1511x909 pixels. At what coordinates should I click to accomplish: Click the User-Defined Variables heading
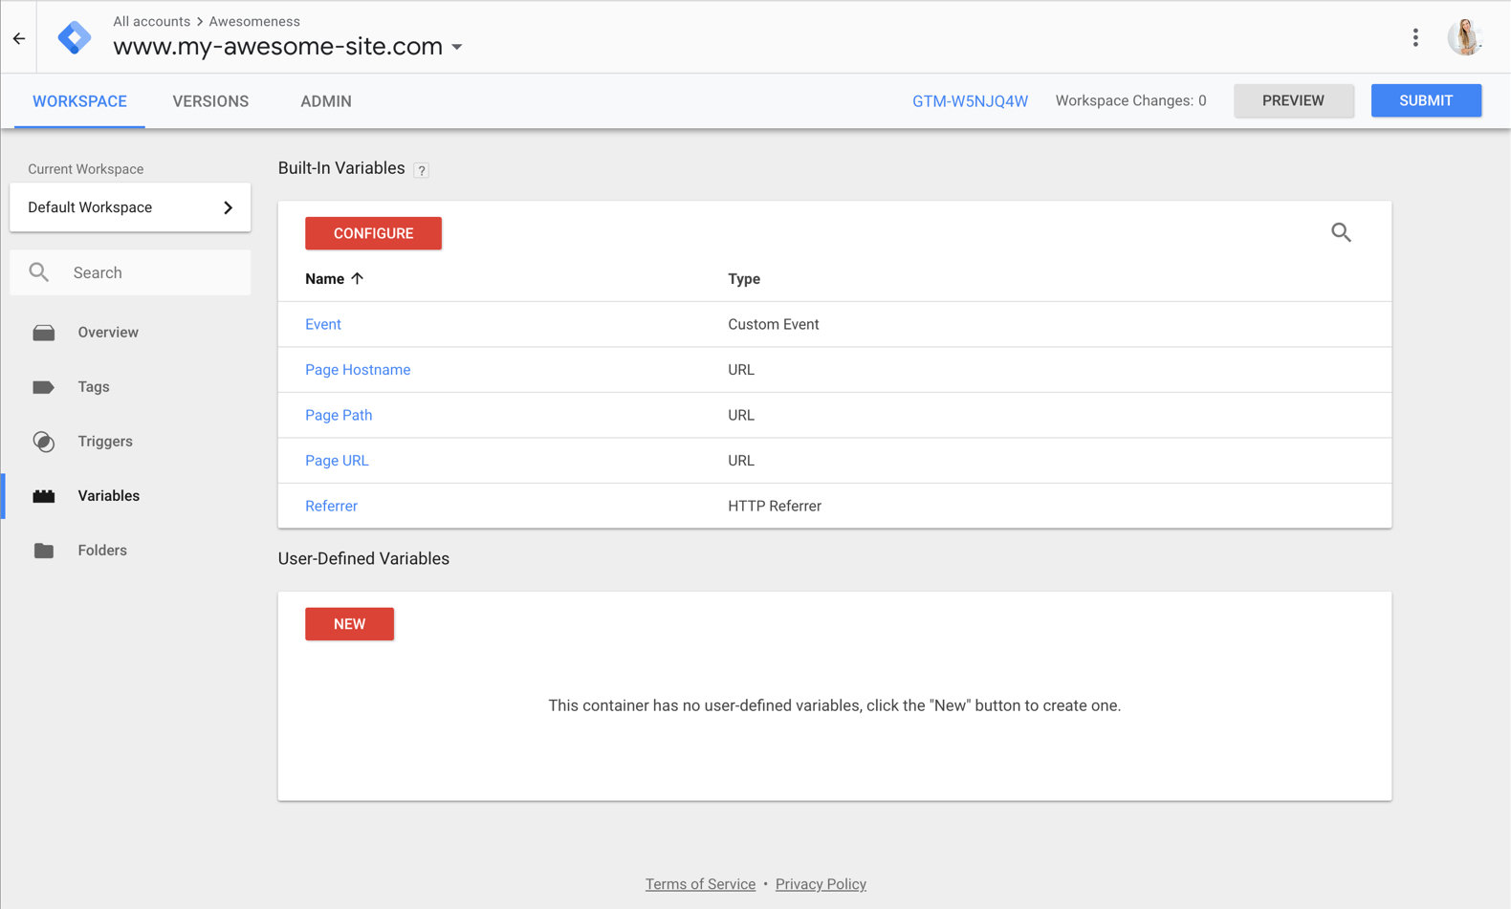363,559
